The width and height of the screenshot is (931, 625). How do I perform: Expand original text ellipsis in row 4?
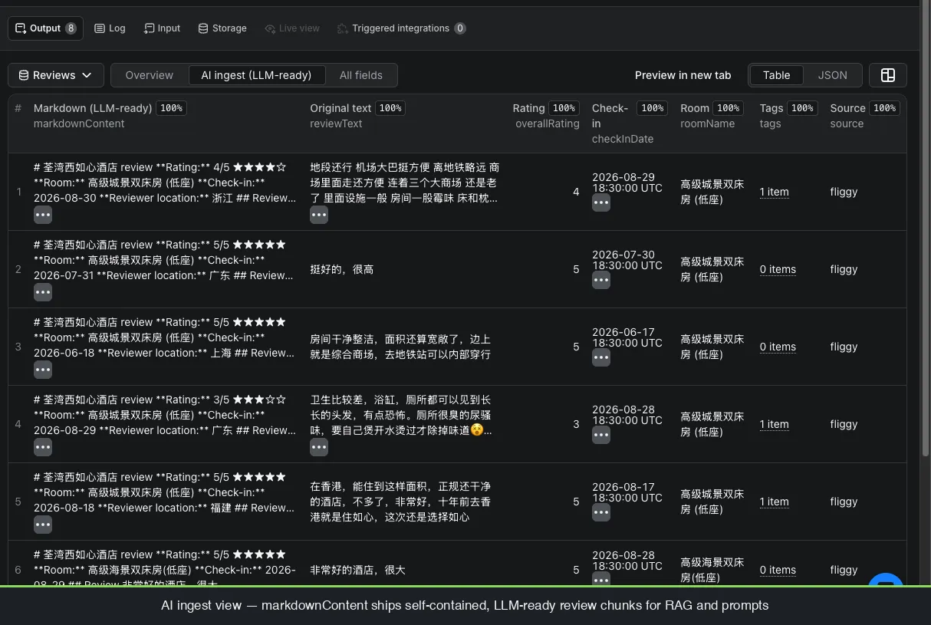pyautogui.click(x=319, y=447)
